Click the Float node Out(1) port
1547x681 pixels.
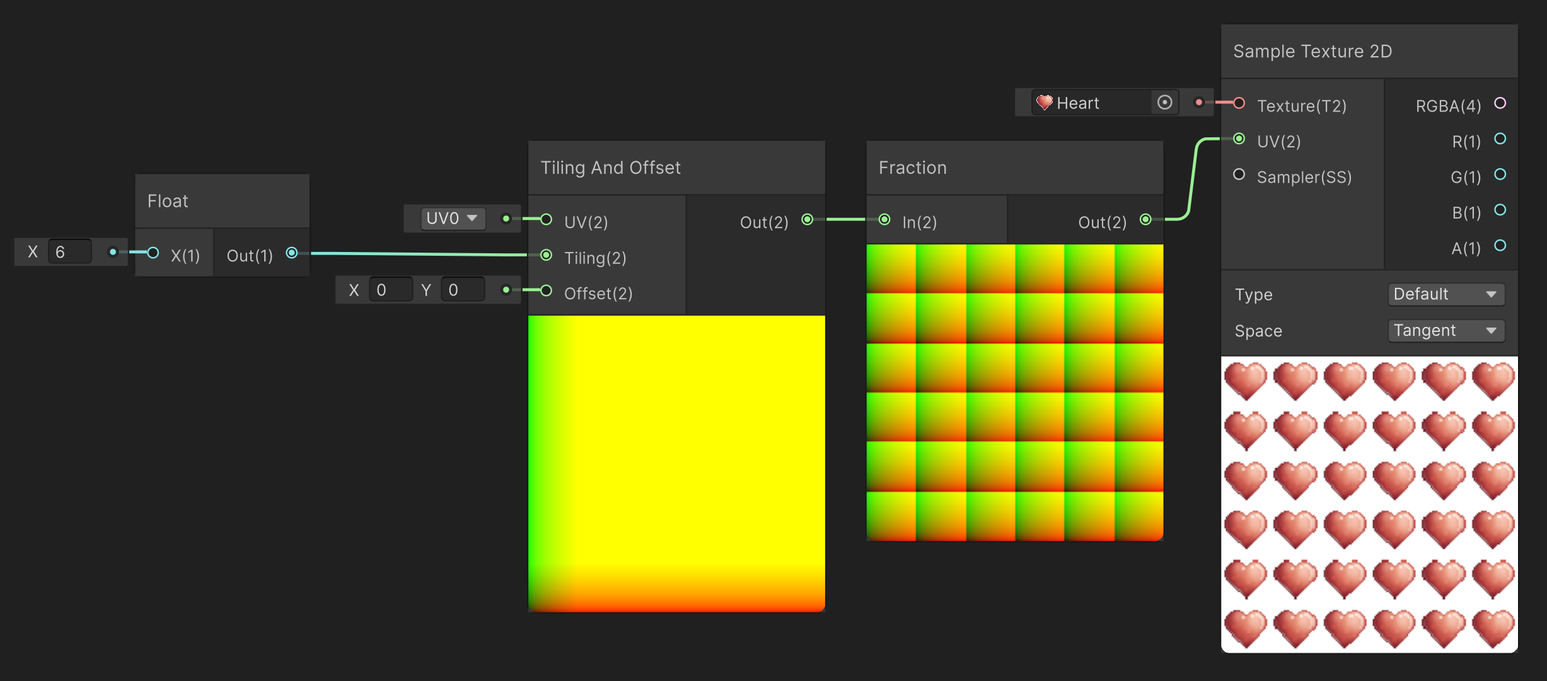tap(292, 253)
